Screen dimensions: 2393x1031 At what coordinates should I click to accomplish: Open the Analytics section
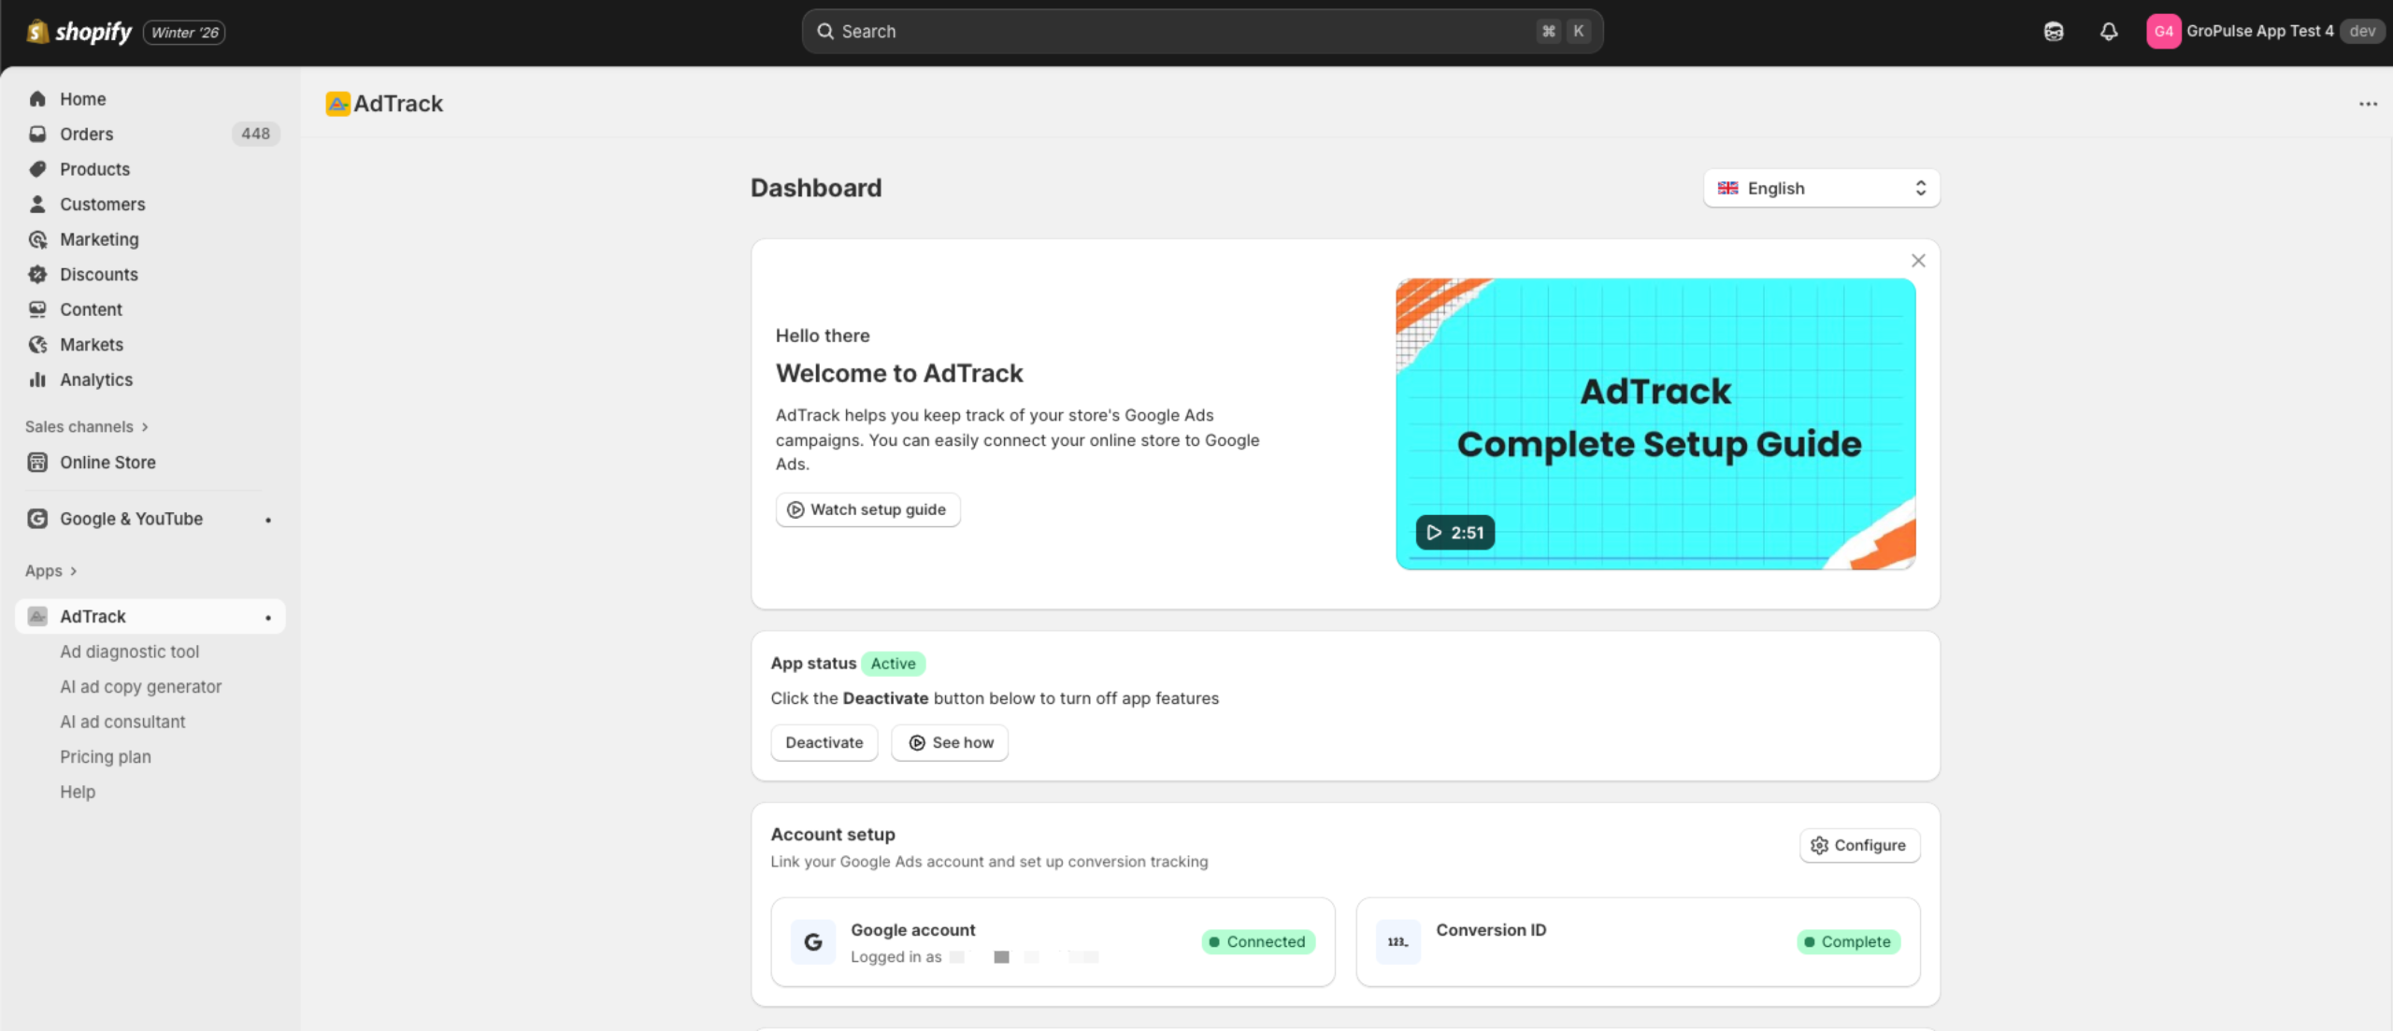95,379
